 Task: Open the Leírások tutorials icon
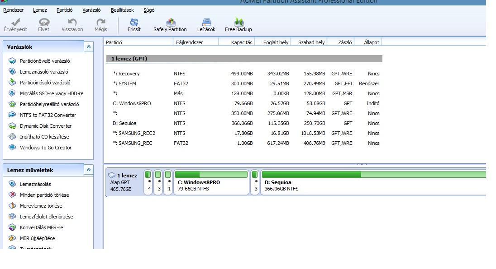click(x=206, y=22)
